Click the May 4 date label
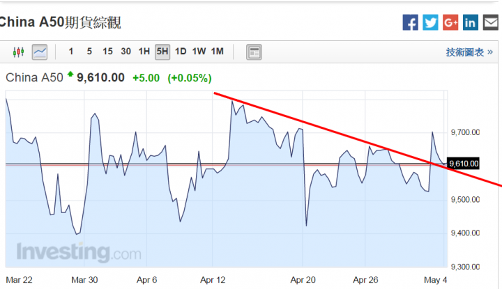The width and height of the screenshot is (502, 289). pyautogui.click(x=435, y=280)
